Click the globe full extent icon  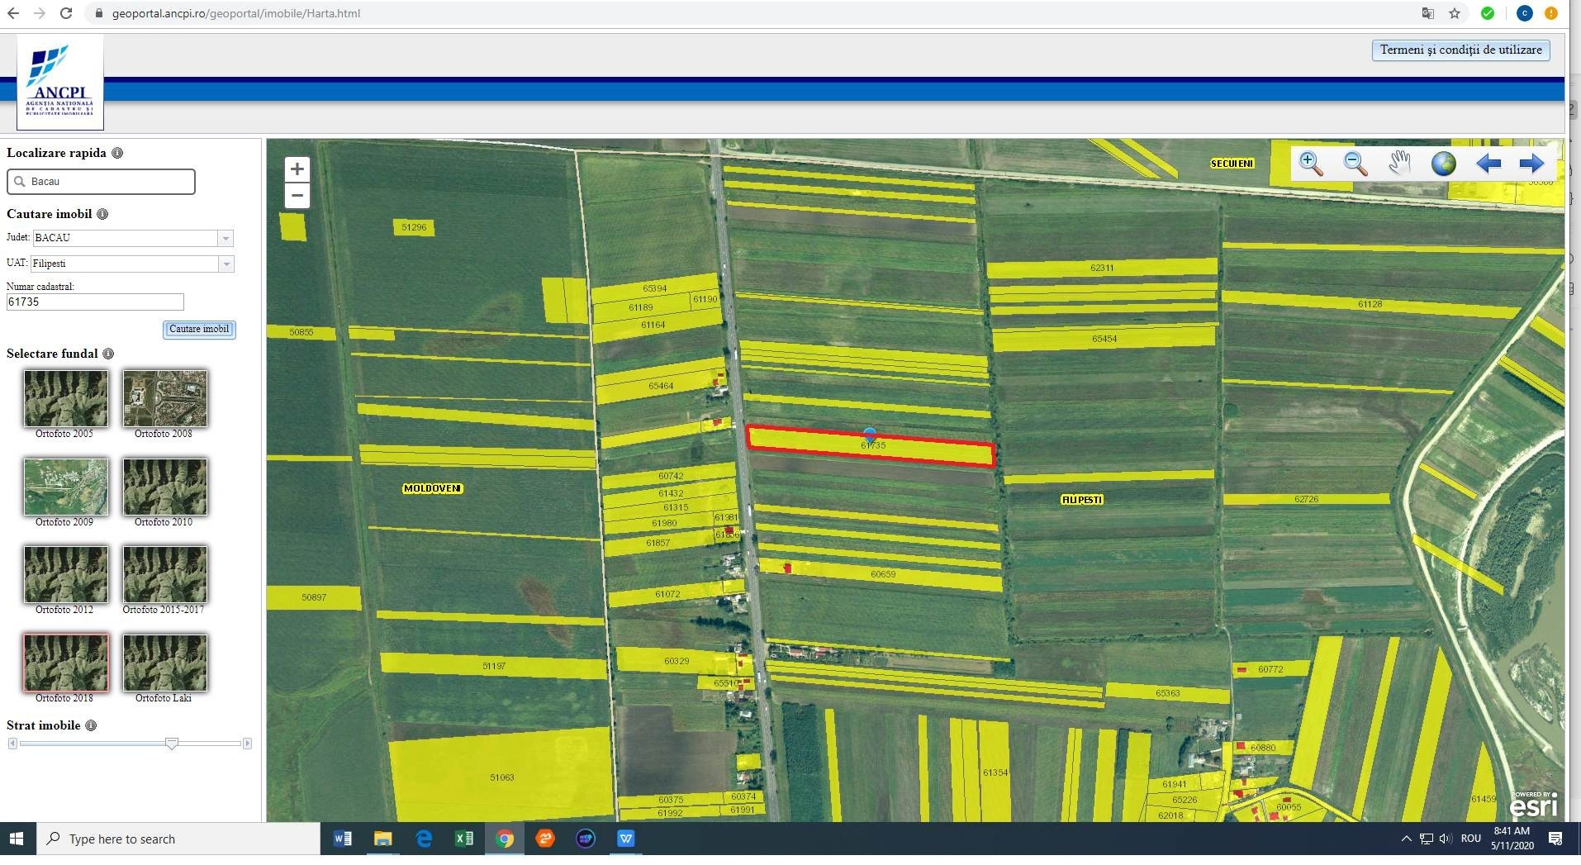pyautogui.click(x=1444, y=164)
